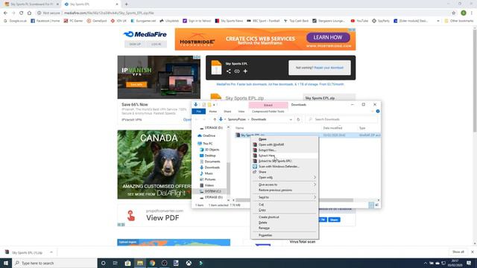The width and height of the screenshot is (477, 268).
Task: Expand the Give access to submenu arrow
Action: pos(315,185)
